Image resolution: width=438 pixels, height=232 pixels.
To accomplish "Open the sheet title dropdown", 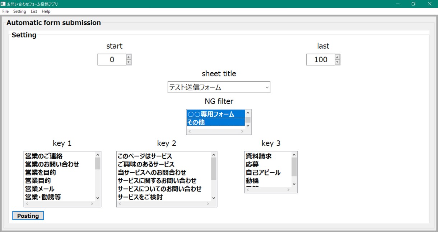I will [x=219, y=87].
